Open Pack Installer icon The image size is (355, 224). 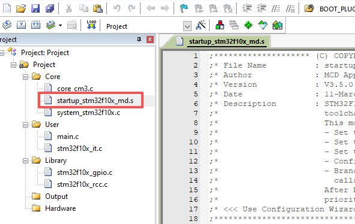tap(278, 25)
